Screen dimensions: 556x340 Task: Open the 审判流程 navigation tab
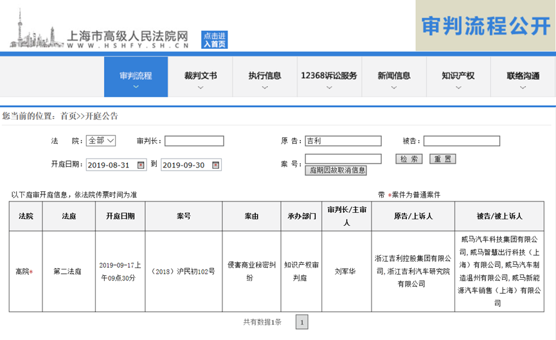click(x=136, y=77)
